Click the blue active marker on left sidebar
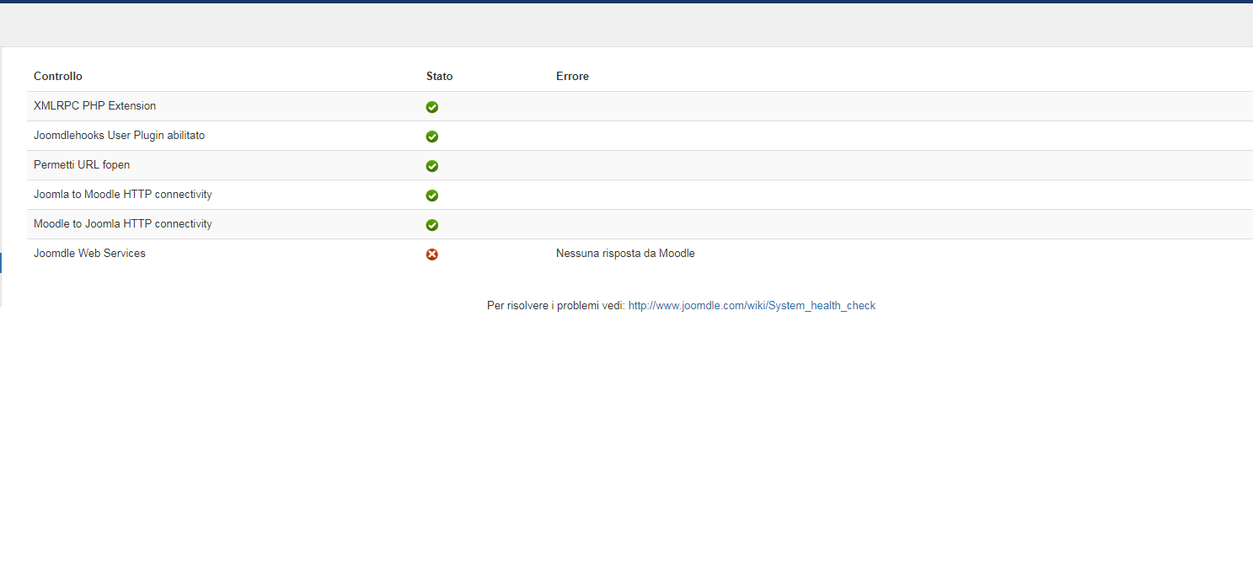 (x=1, y=262)
